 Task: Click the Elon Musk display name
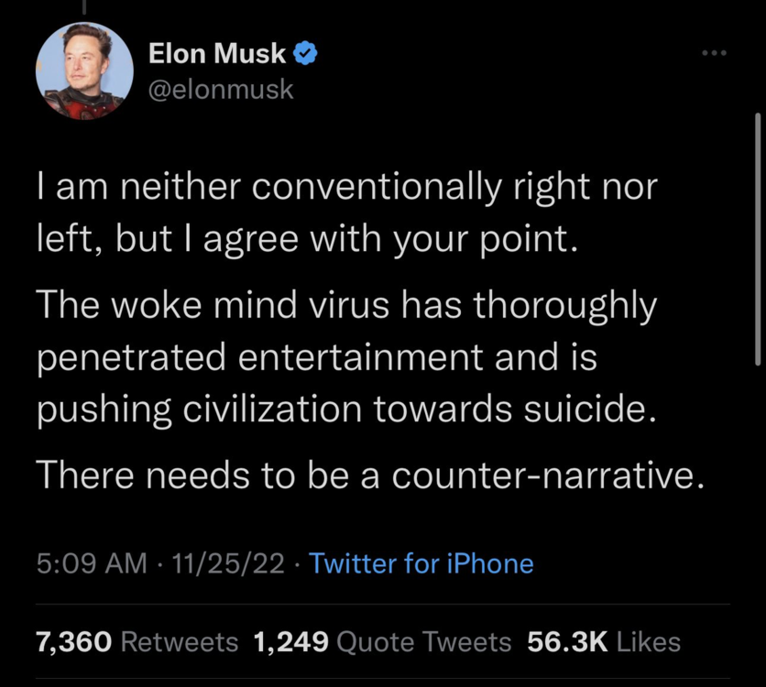(218, 52)
